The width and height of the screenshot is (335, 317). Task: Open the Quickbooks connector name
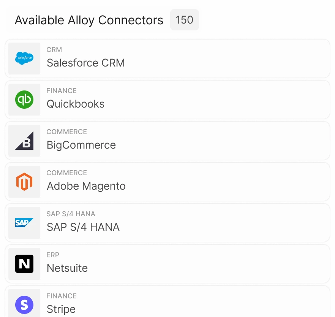[76, 104]
